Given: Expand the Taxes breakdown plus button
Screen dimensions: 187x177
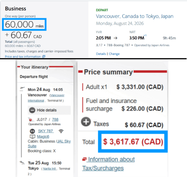Looking at the screenshot, I should pos(86,122).
